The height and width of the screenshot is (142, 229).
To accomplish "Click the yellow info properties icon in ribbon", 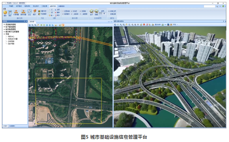I will 5,12.
